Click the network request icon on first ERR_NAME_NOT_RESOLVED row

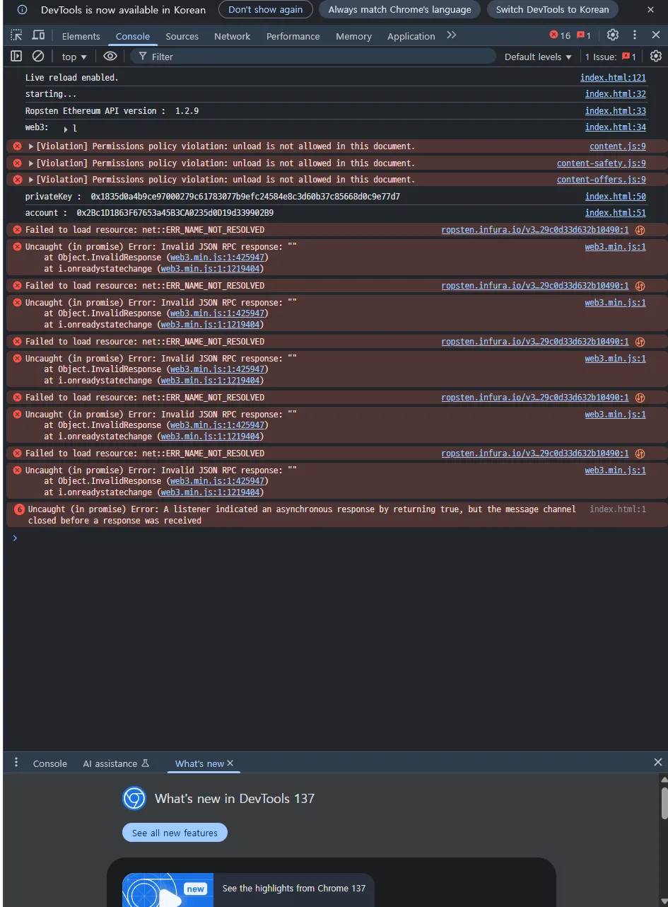tap(640, 230)
